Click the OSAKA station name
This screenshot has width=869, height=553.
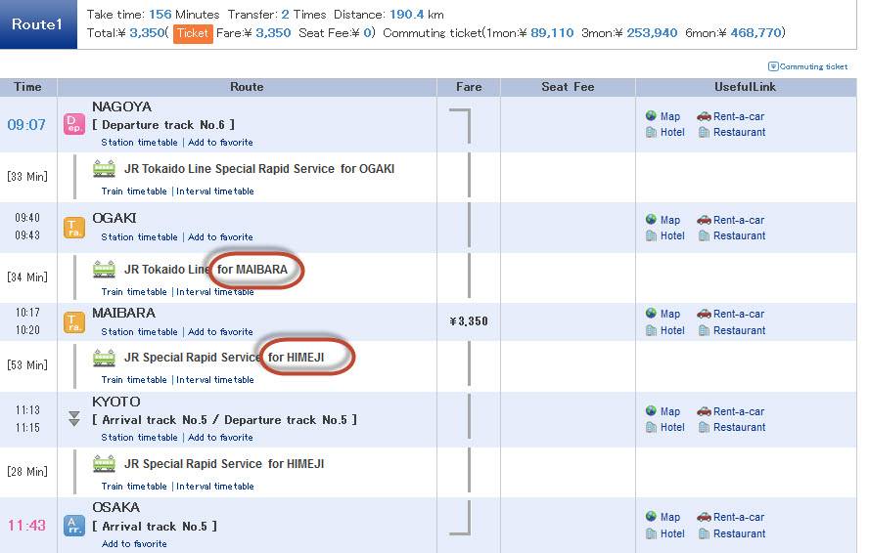point(115,507)
